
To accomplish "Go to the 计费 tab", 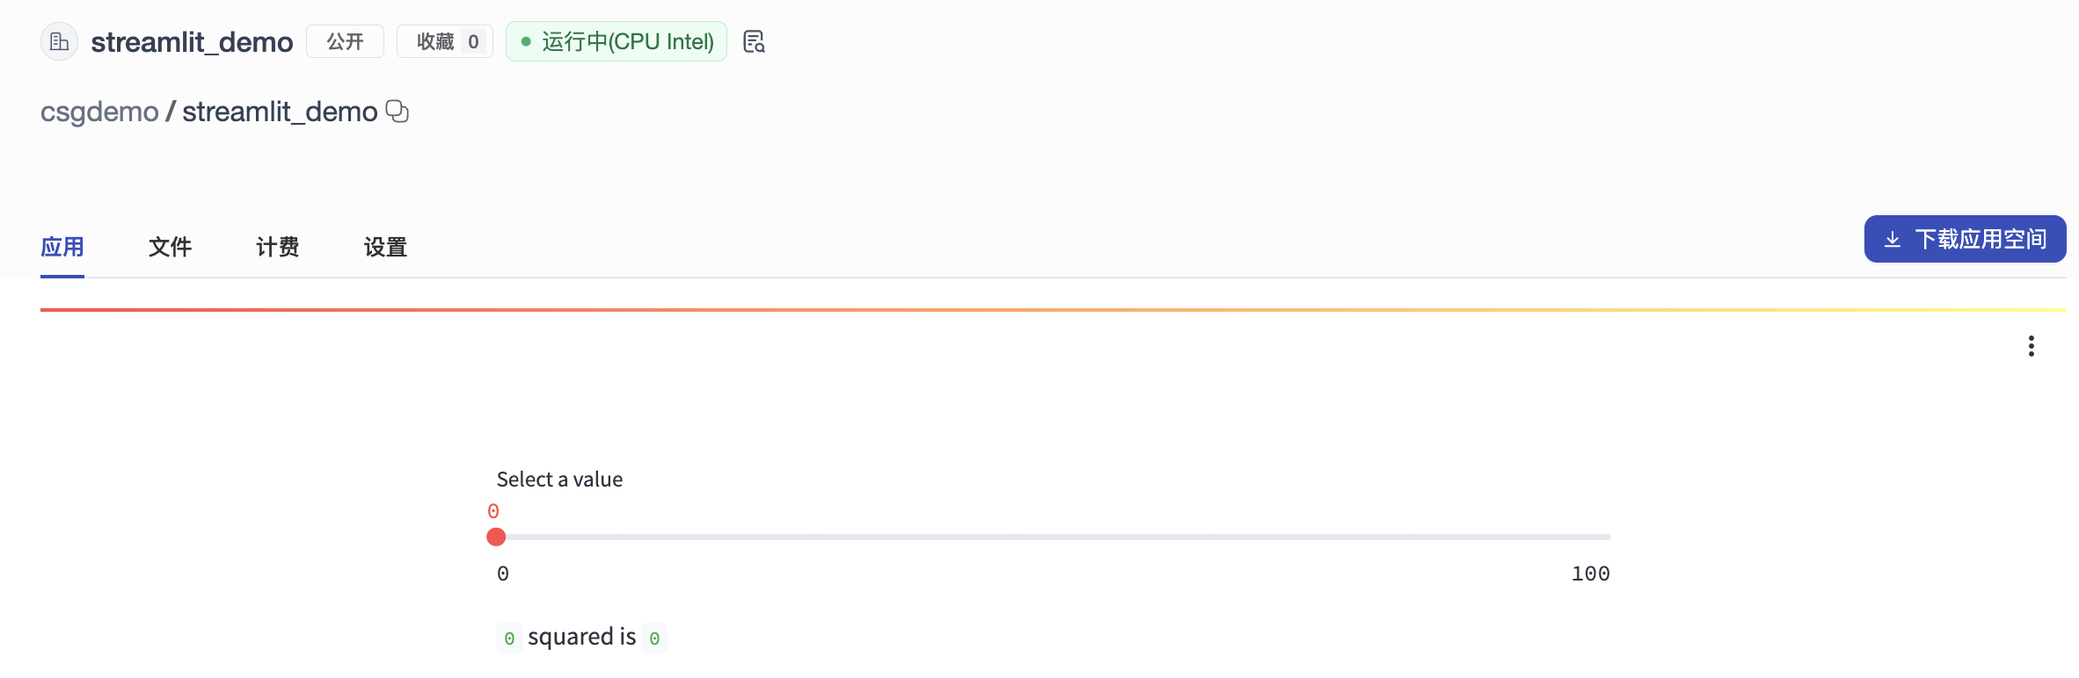I will pos(277,247).
